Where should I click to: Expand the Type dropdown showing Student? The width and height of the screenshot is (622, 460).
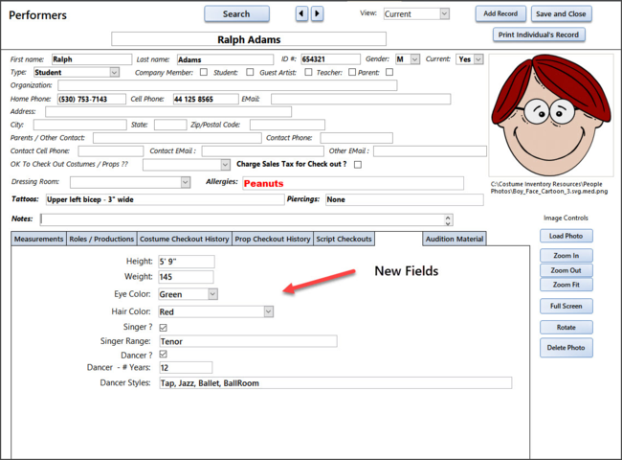coord(114,72)
